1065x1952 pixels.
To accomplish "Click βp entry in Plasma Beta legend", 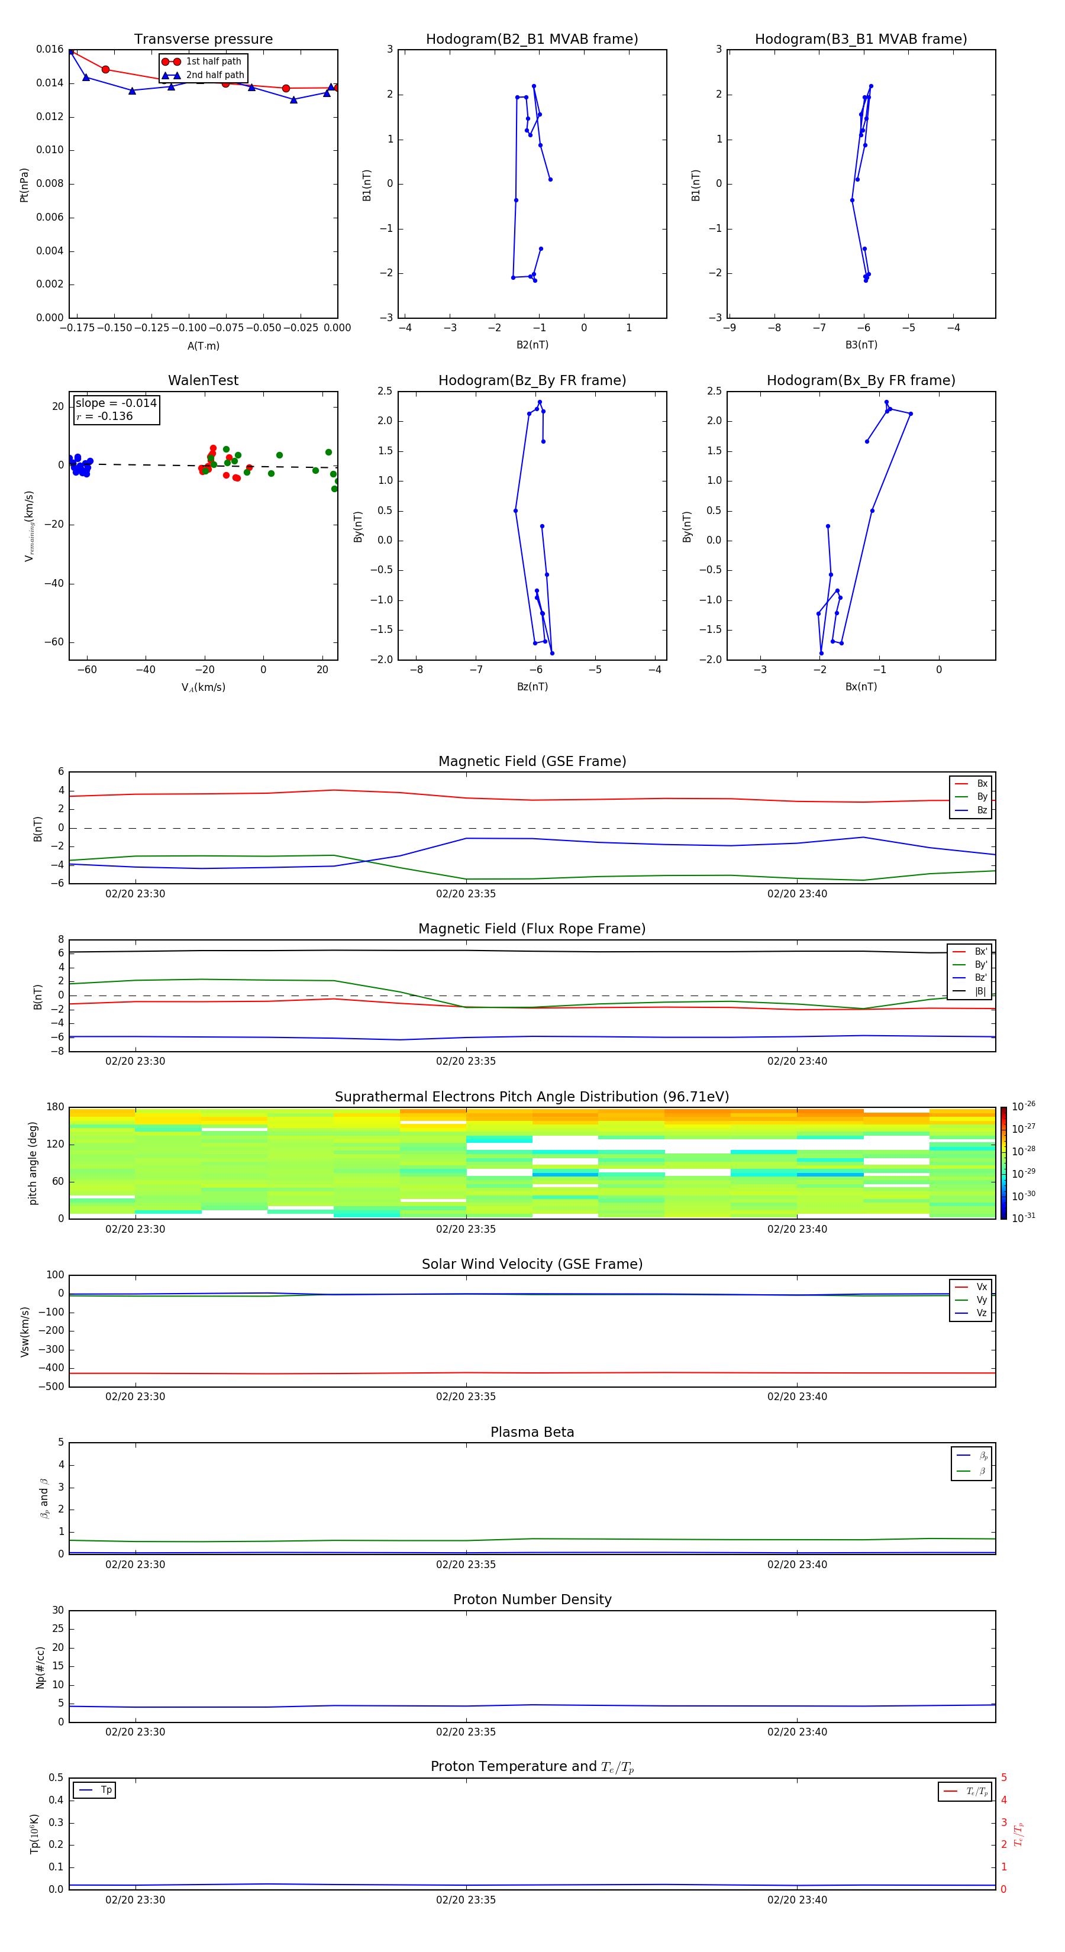I will tap(973, 1456).
